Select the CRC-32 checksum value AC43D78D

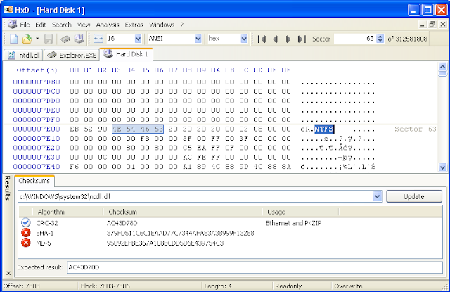(122, 223)
